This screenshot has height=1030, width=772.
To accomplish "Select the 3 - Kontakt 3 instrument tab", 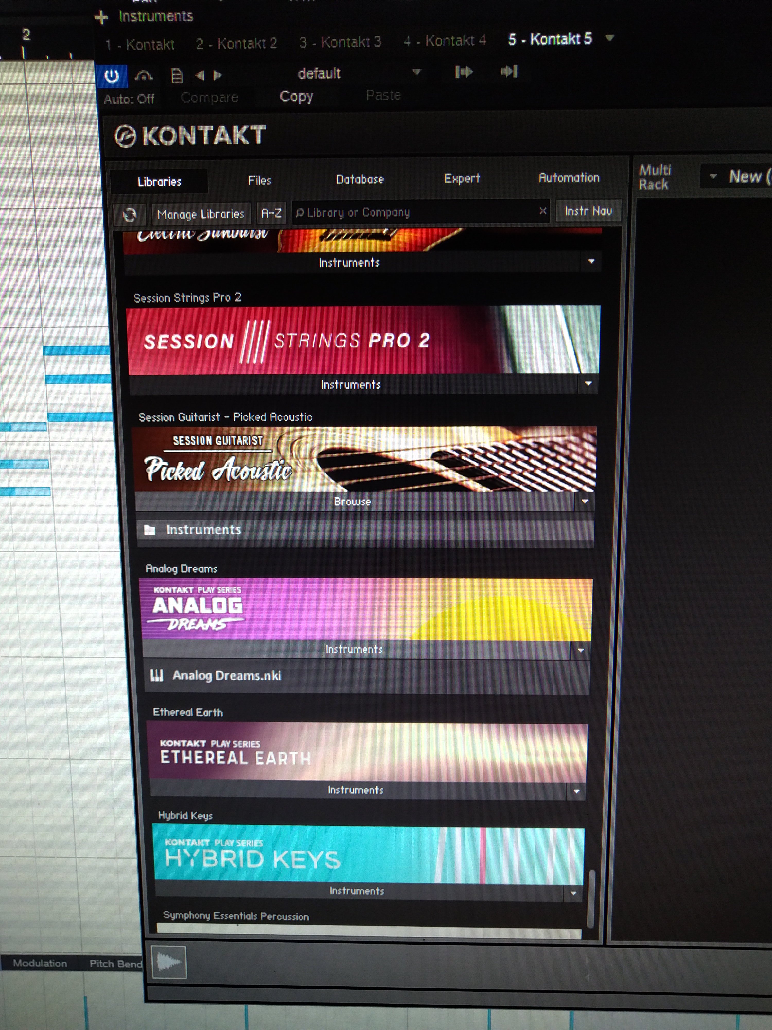I will click(x=340, y=42).
